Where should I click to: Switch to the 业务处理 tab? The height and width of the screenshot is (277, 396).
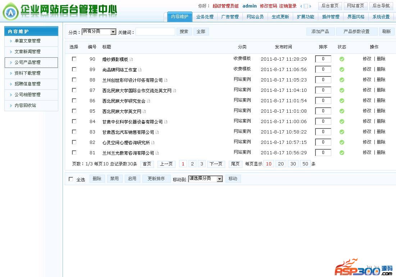[x=205, y=17]
